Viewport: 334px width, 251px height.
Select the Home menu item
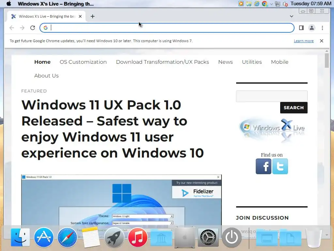42,62
